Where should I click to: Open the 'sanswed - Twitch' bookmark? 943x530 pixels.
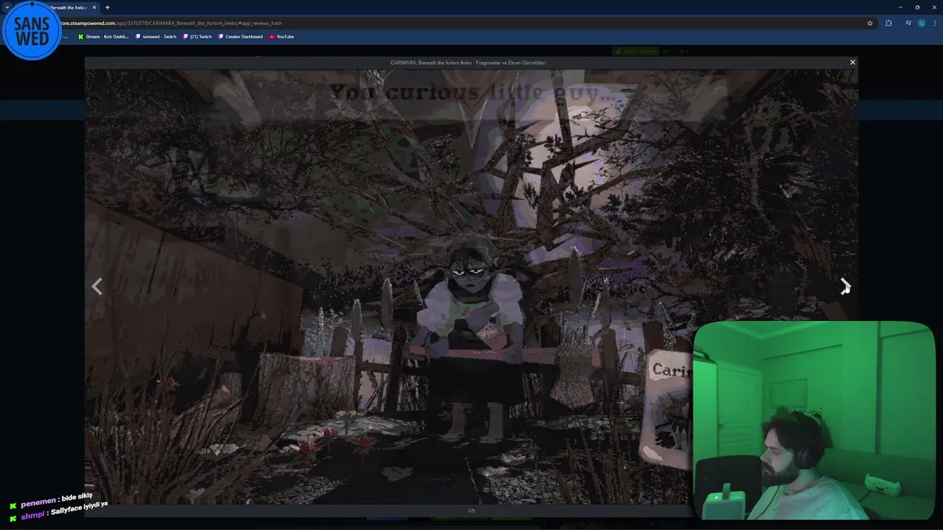[155, 37]
